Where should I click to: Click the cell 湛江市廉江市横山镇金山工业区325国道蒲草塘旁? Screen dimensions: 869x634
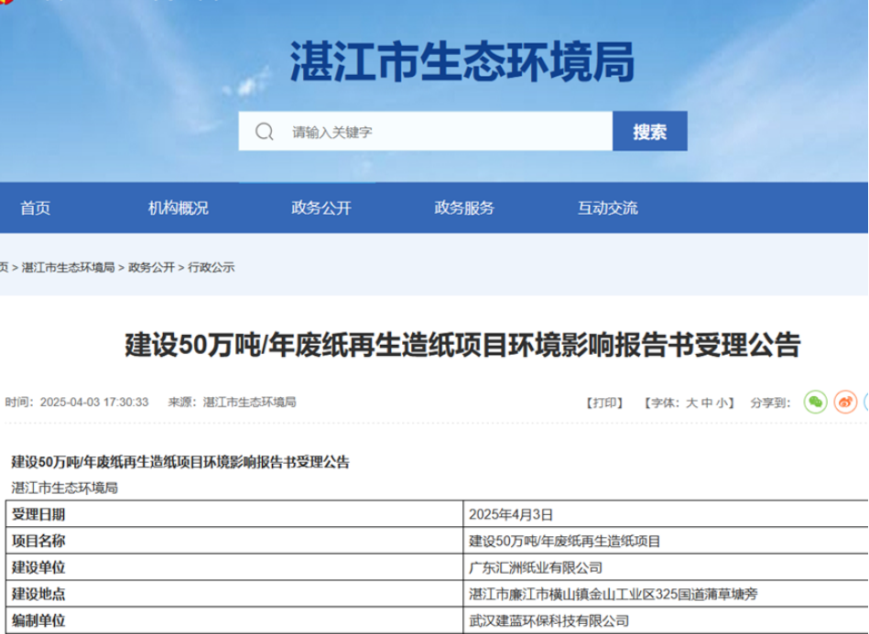[666, 594]
